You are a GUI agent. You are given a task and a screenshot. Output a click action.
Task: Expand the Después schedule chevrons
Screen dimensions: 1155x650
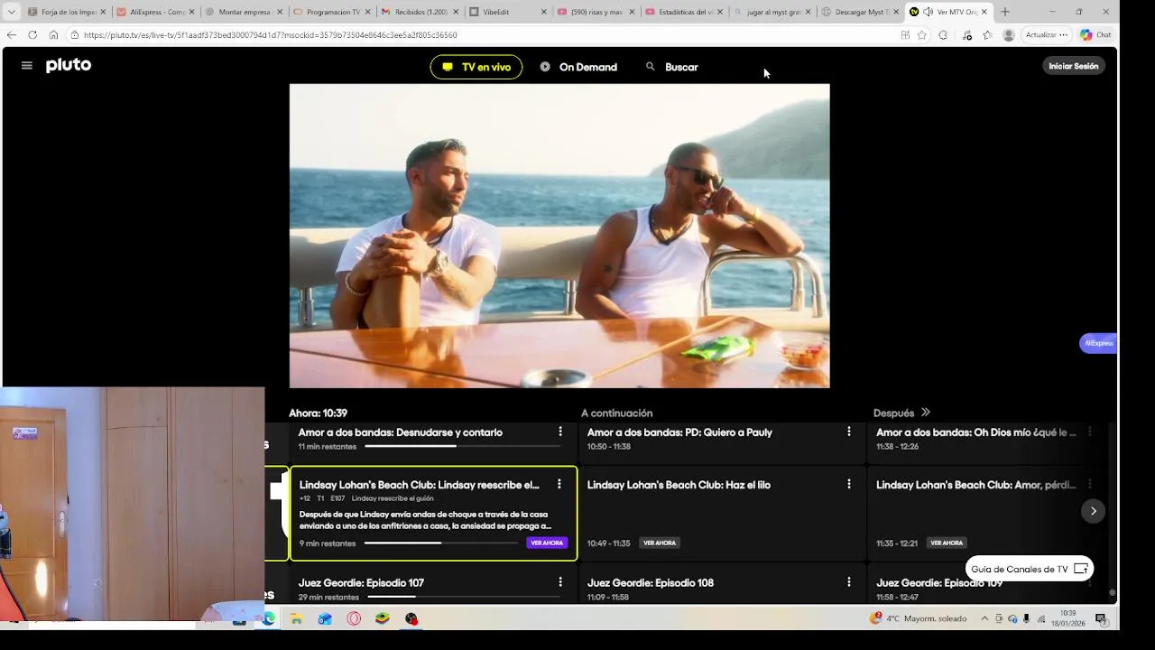926,413
